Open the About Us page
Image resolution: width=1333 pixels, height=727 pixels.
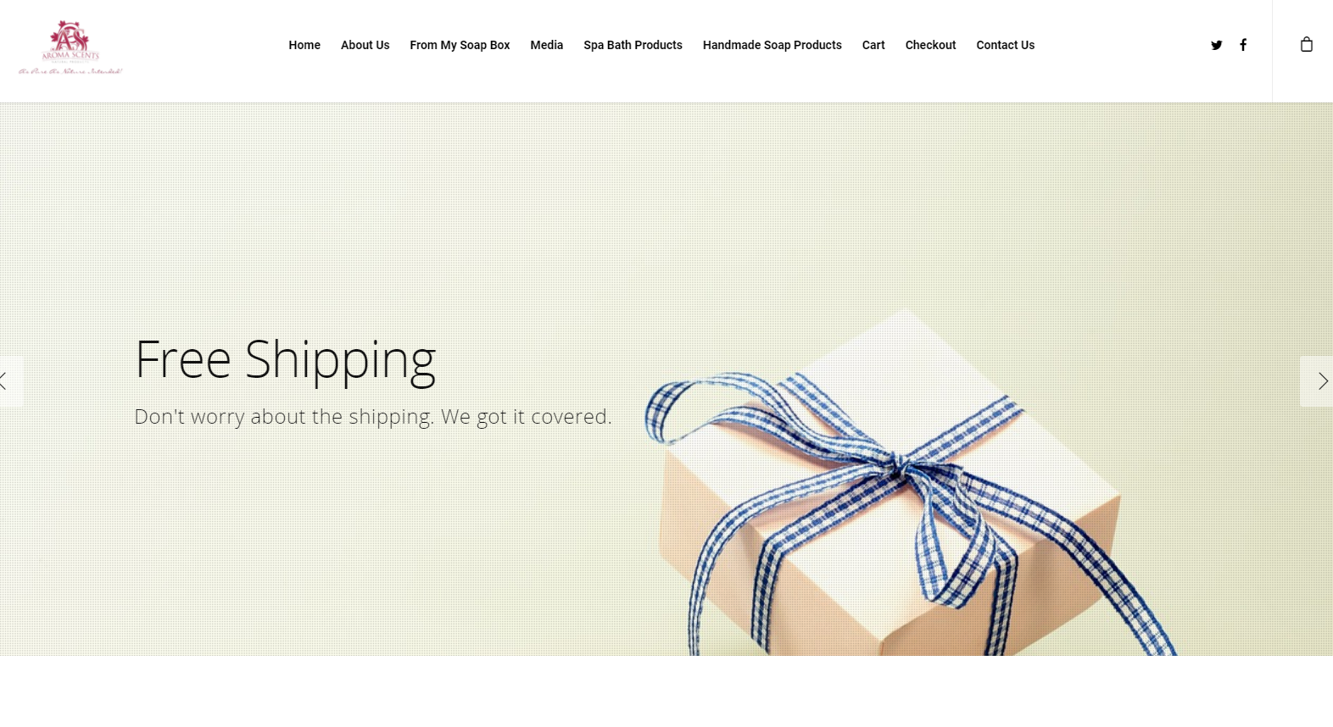point(365,45)
